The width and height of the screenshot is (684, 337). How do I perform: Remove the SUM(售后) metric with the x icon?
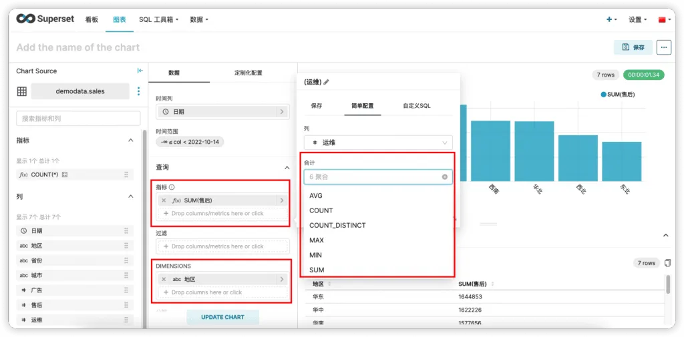tap(164, 200)
